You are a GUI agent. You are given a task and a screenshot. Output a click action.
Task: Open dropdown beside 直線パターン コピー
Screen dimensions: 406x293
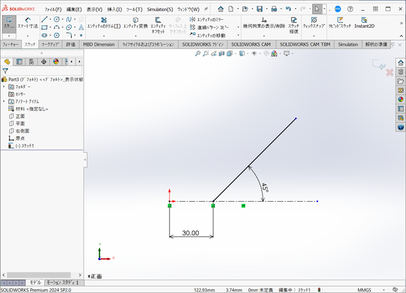coord(238,27)
